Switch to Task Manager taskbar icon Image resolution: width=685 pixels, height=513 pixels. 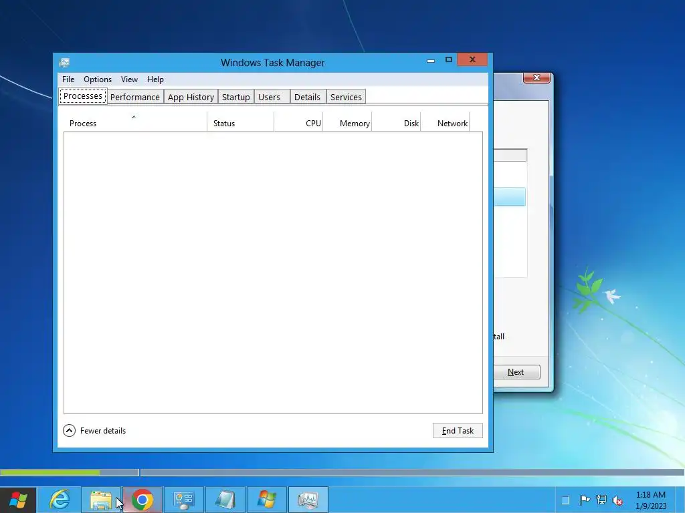pos(308,500)
